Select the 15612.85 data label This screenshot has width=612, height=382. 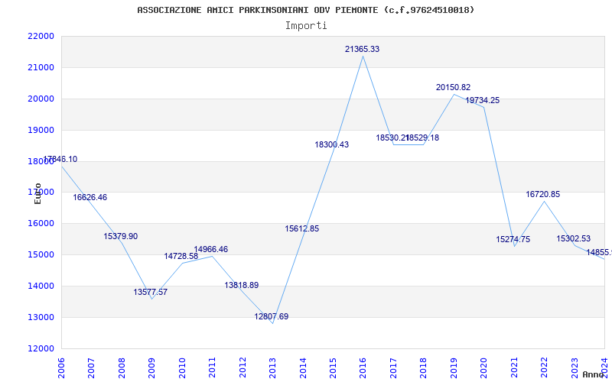click(301, 228)
